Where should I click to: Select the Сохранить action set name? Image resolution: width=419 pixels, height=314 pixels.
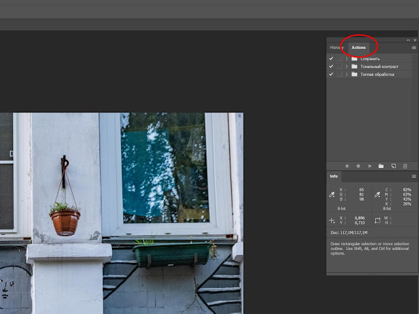tap(370, 59)
